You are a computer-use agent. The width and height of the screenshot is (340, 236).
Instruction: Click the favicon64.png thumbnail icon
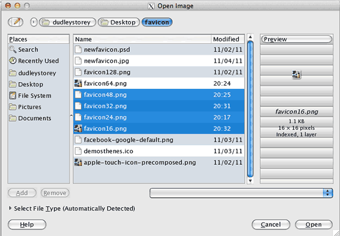[x=78, y=83]
